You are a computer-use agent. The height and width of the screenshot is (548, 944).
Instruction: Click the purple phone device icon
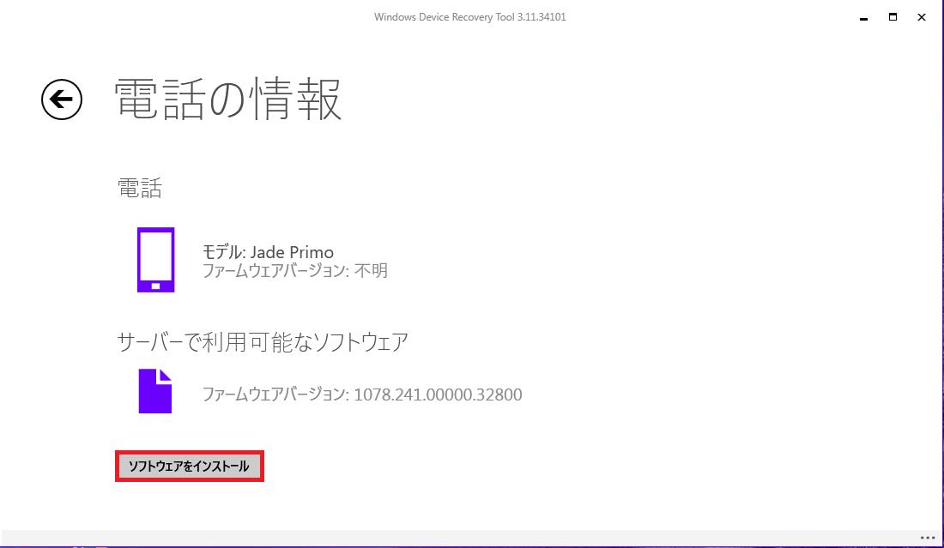pos(156,260)
